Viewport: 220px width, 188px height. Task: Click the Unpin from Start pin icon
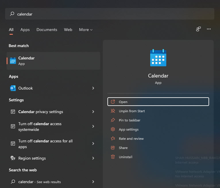tap(113, 111)
